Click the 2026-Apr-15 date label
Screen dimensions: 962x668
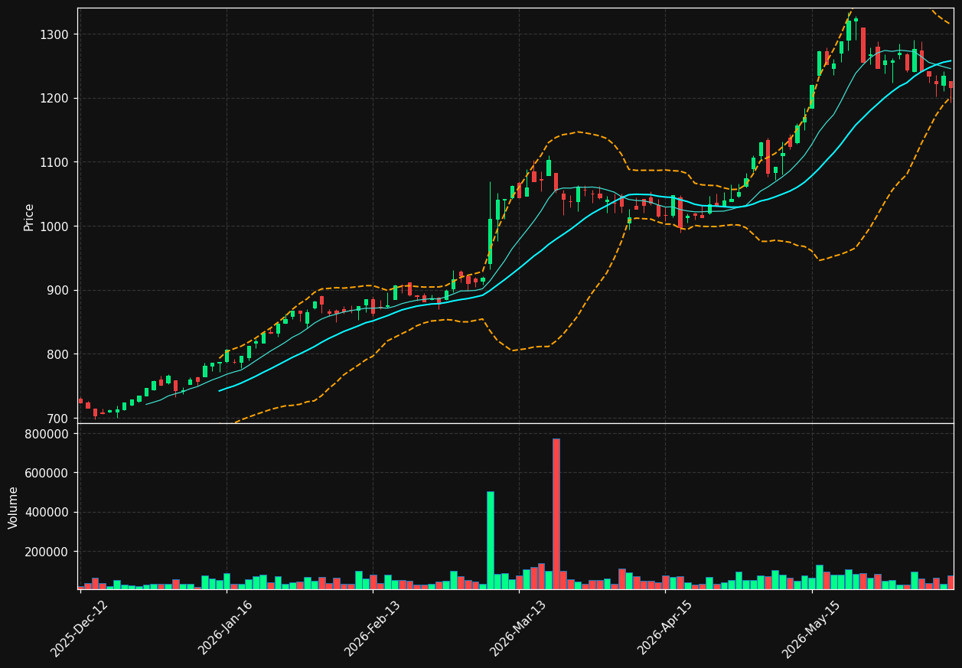pos(665,628)
